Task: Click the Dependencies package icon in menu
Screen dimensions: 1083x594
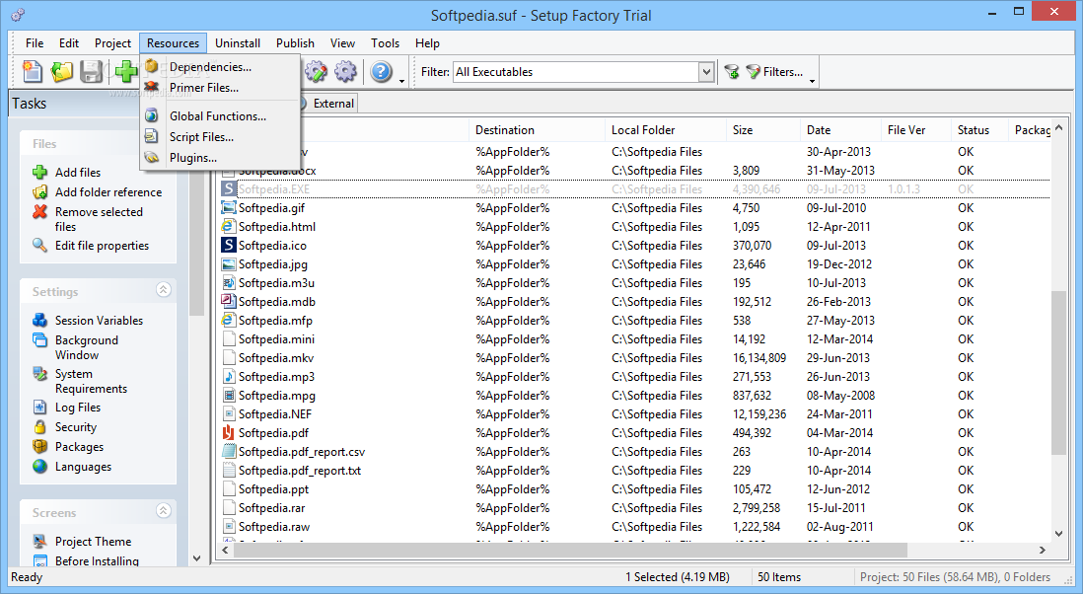Action: coord(152,66)
